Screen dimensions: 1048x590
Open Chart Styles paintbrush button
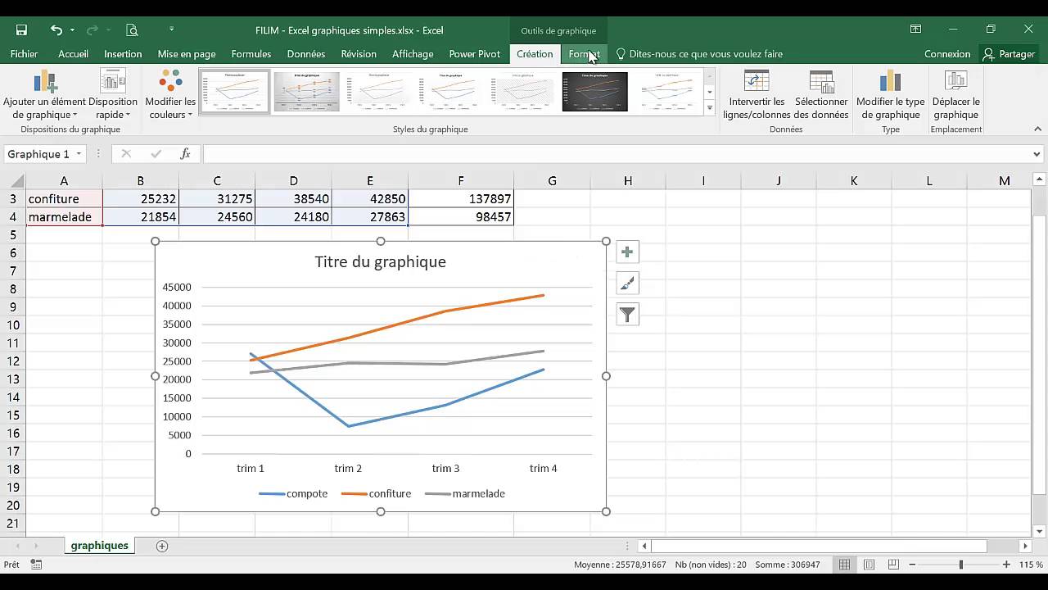627,284
